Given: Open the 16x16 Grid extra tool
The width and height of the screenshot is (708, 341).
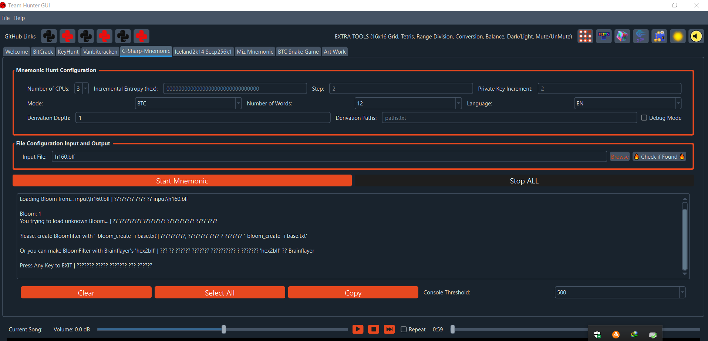Looking at the screenshot, I should tap(585, 36).
